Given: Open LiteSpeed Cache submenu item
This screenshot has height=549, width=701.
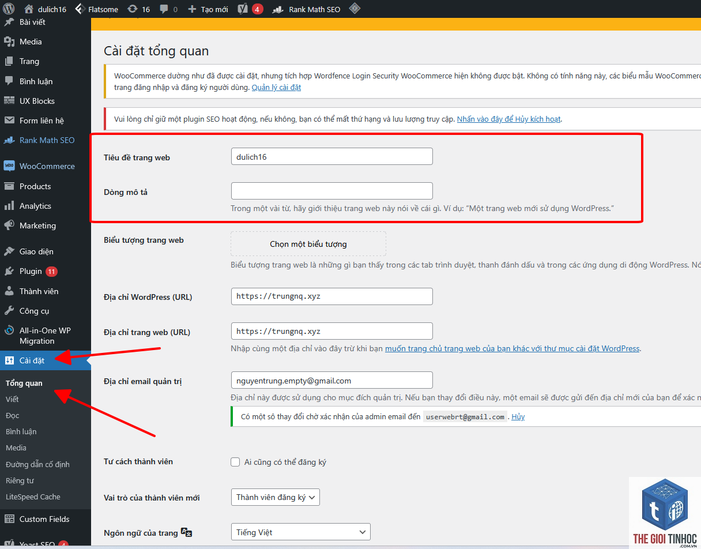Looking at the screenshot, I should pos(33,497).
